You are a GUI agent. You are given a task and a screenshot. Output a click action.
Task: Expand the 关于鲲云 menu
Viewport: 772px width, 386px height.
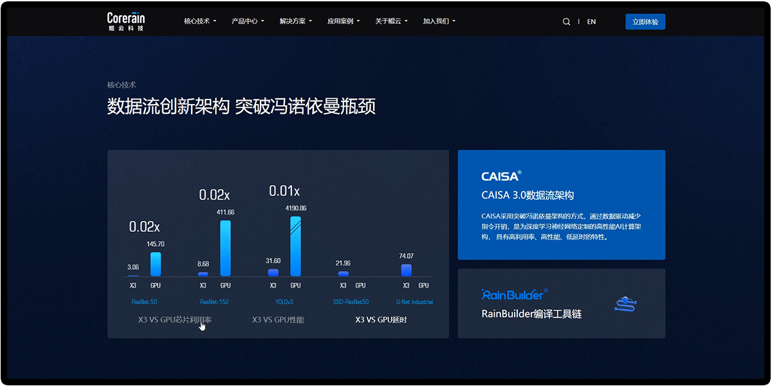tap(391, 21)
